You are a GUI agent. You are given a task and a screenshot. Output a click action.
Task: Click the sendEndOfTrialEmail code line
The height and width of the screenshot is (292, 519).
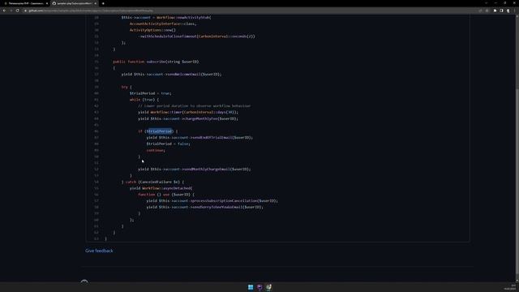tap(199, 137)
